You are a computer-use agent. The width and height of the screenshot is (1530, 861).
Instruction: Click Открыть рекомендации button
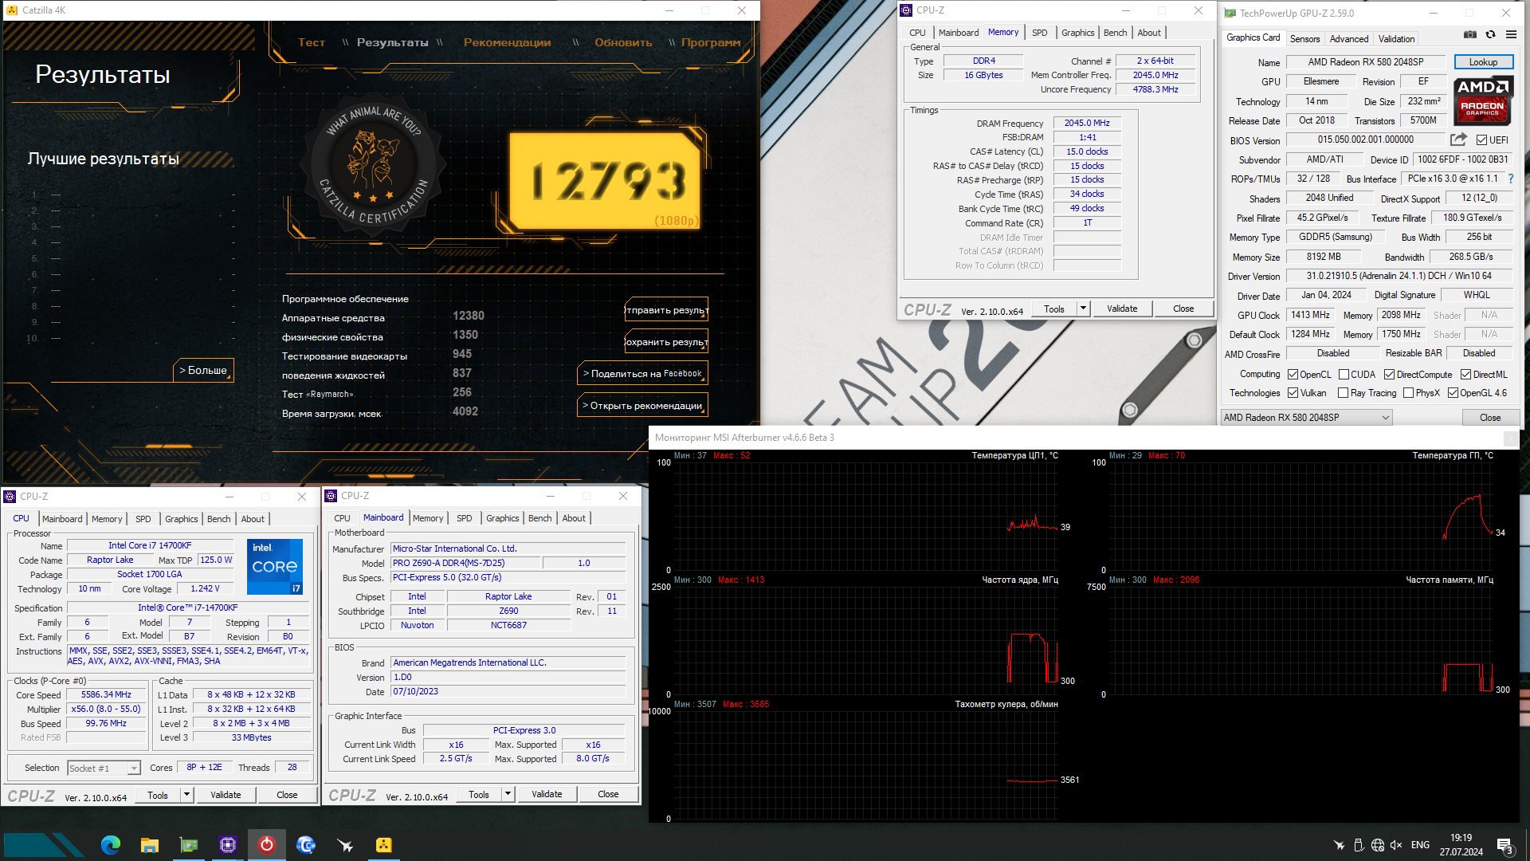[642, 405]
